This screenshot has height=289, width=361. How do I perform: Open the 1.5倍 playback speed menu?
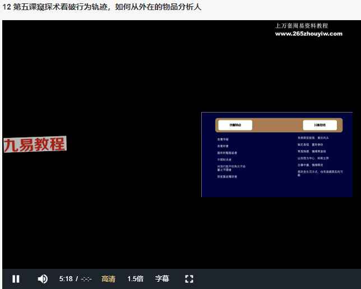tap(135, 278)
